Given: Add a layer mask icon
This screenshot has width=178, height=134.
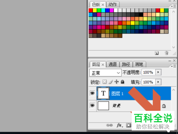Looking at the screenshot, I should [x=129, y=125].
